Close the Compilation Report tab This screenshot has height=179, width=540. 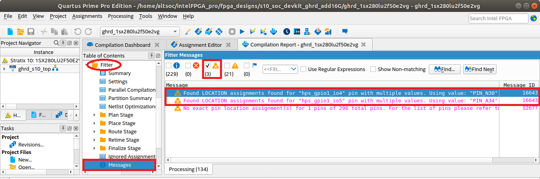coord(363,45)
